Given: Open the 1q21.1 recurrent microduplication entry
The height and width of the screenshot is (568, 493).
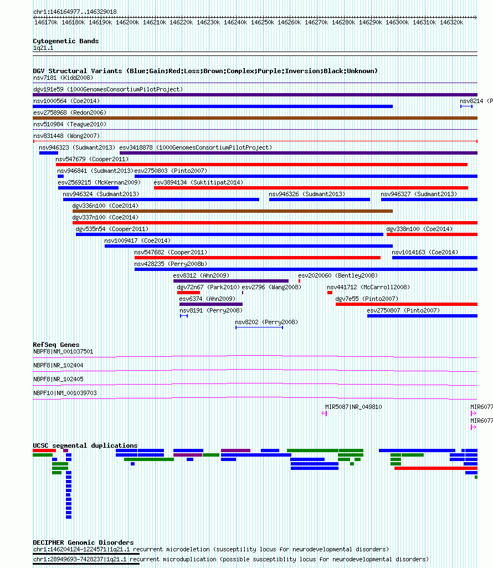Looking at the screenshot, I should point(231,560).
